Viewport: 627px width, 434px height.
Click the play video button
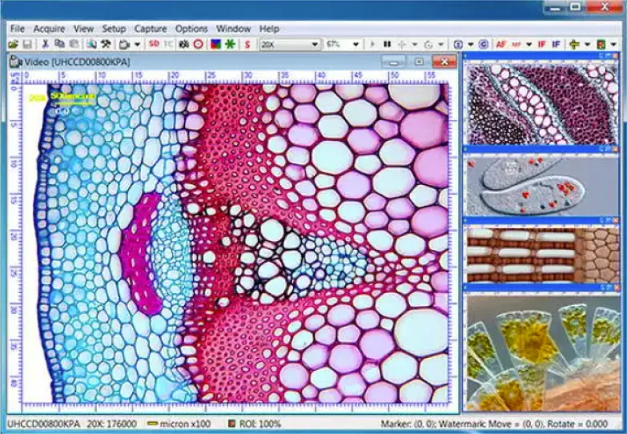(x=373, y=44)
